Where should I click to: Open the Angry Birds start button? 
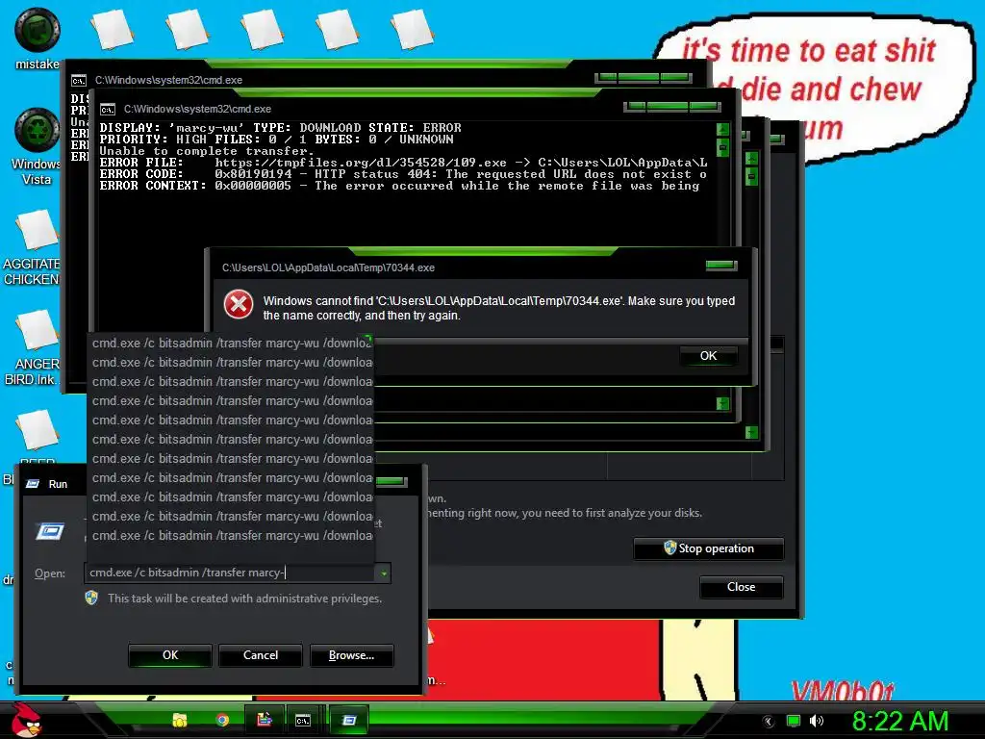pos(26,720)
